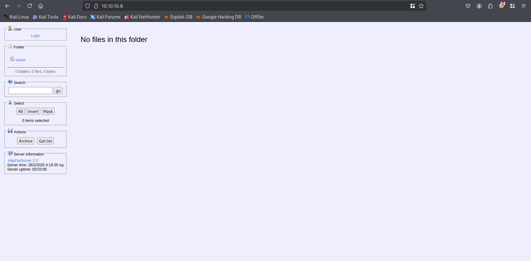531x261 pixels.
Task: Click the Login link
Action: [x=36, y=36]
